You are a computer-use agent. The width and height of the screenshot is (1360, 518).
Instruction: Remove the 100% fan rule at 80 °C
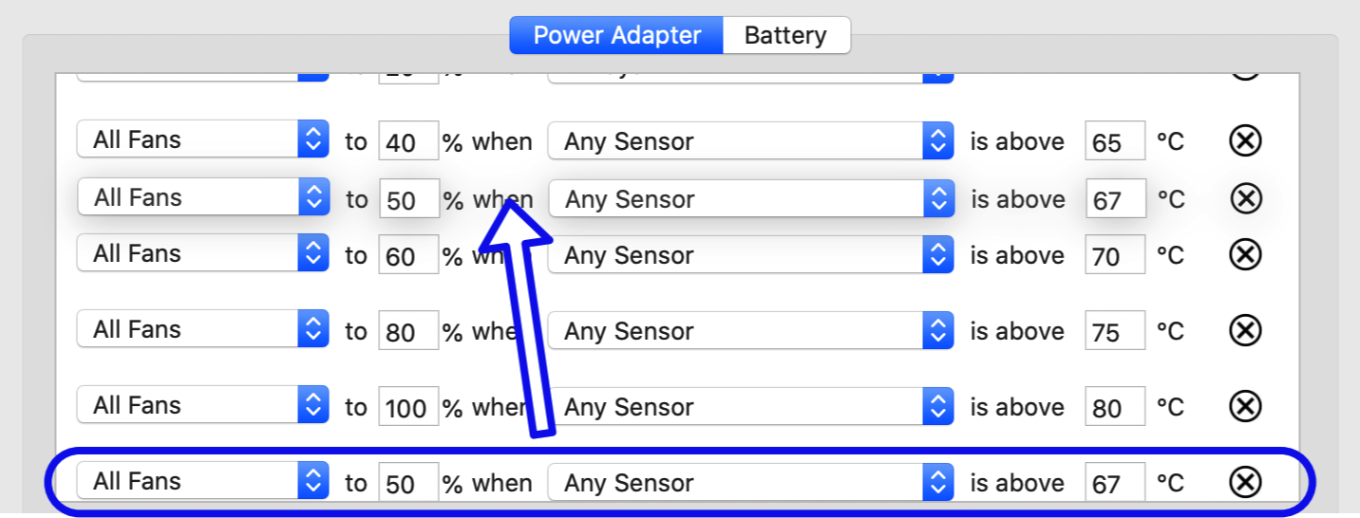point(1245,406)
